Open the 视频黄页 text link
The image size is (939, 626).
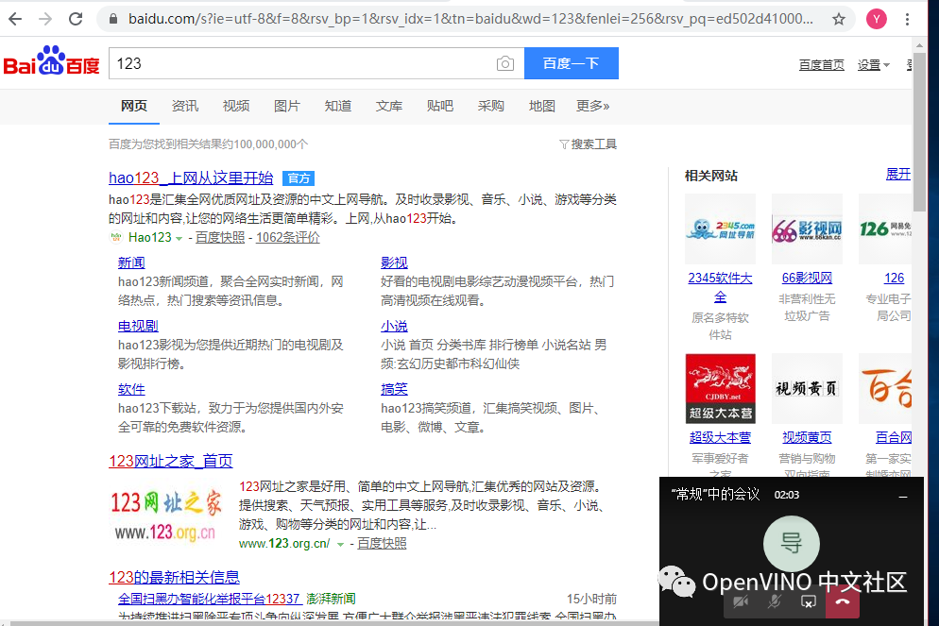808,437
